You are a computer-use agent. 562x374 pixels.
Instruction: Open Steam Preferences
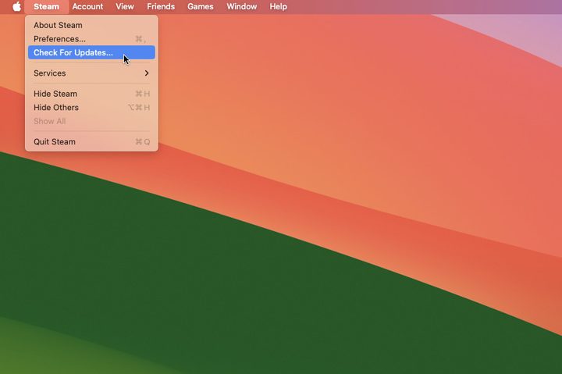[x=91, y=39]
